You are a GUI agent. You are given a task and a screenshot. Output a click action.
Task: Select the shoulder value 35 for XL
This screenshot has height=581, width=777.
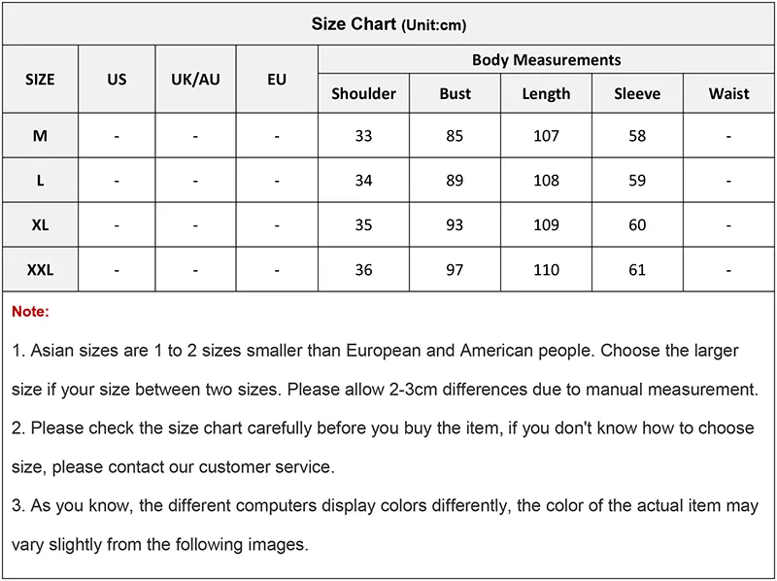click(x=363, y=225)
